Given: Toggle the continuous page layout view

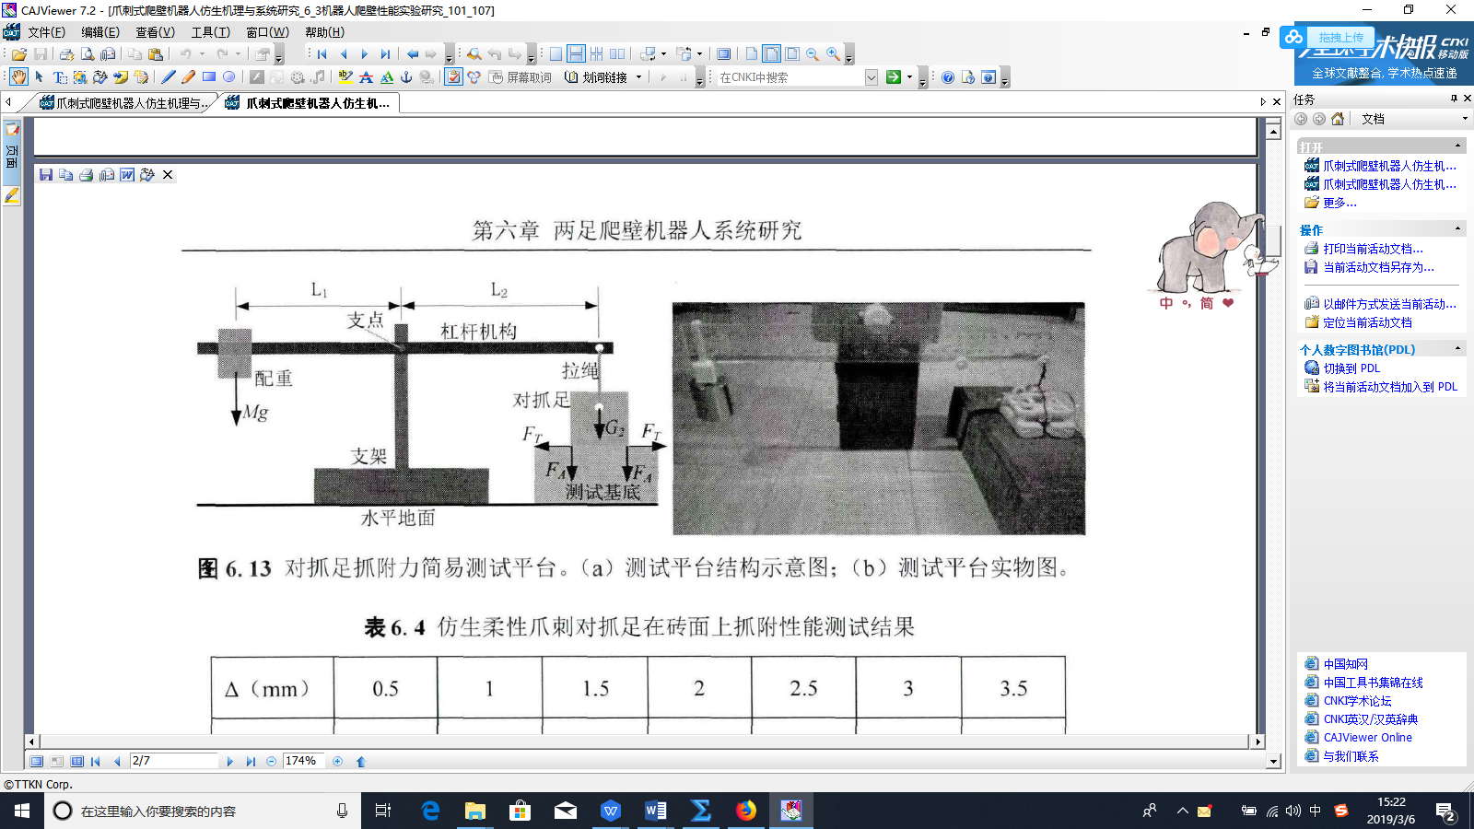Looking at the screenshot, I should 576,54.
